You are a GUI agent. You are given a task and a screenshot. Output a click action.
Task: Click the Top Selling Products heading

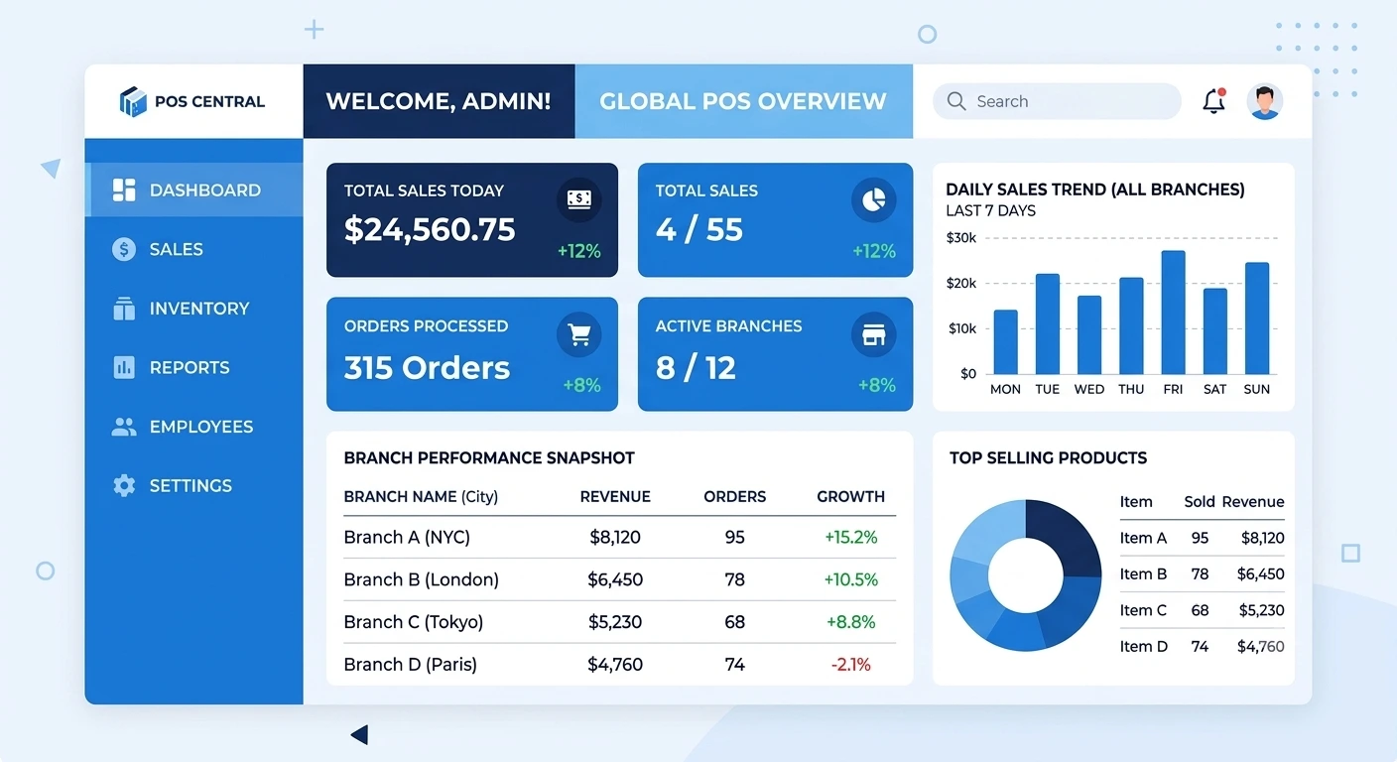click(1048, 457)
